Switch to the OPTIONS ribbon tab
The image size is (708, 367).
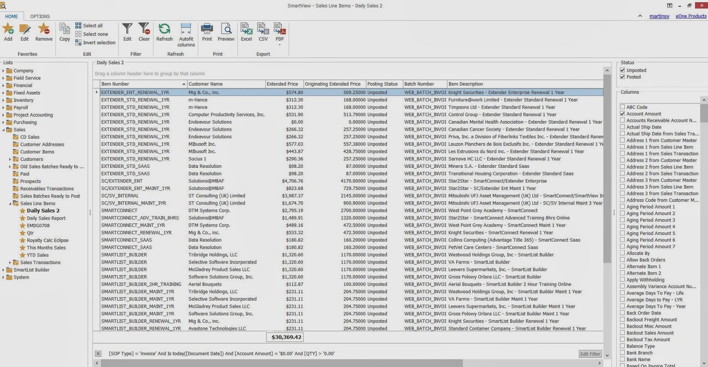tap(40, 16)
